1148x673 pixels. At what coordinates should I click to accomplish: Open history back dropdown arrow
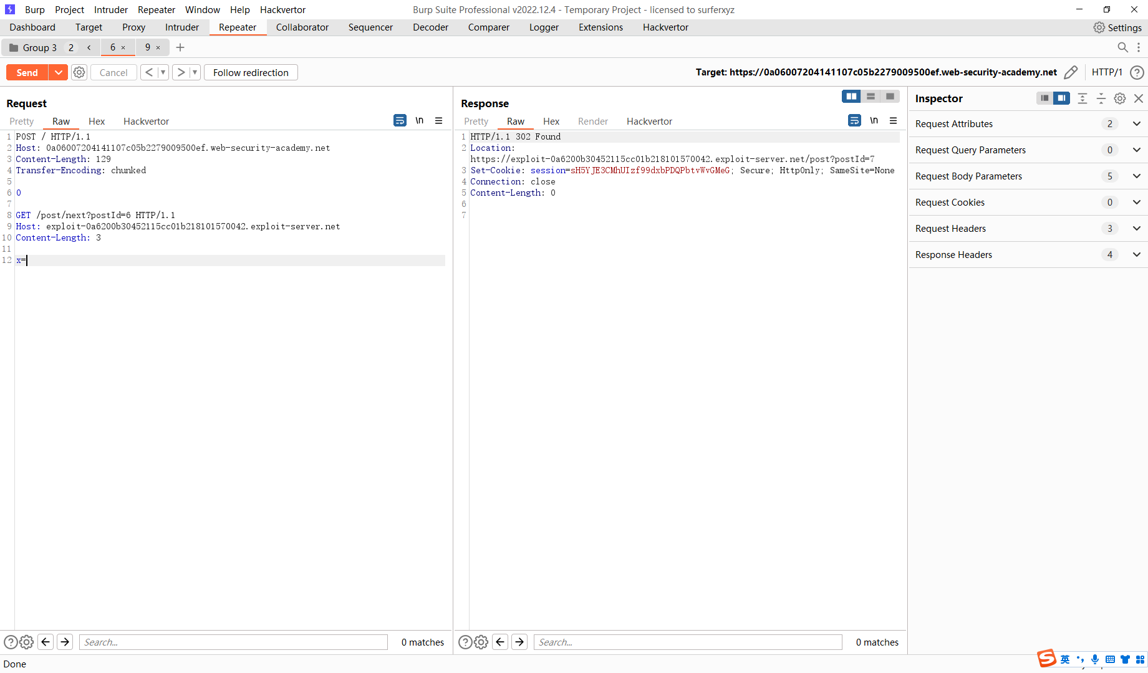pos(163,72)
